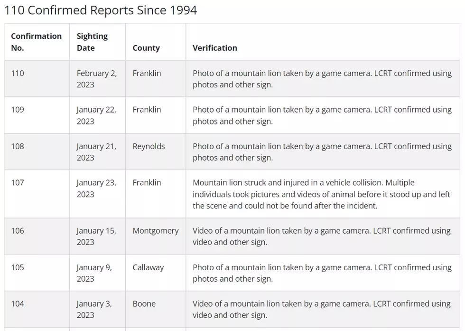Click the January 23, 2023 date cell
Viewport: 465px width, 331px height.
[x=98, y=194]
